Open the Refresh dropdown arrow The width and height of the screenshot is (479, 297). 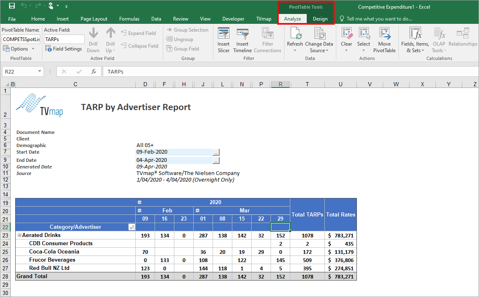click(295, 51)
